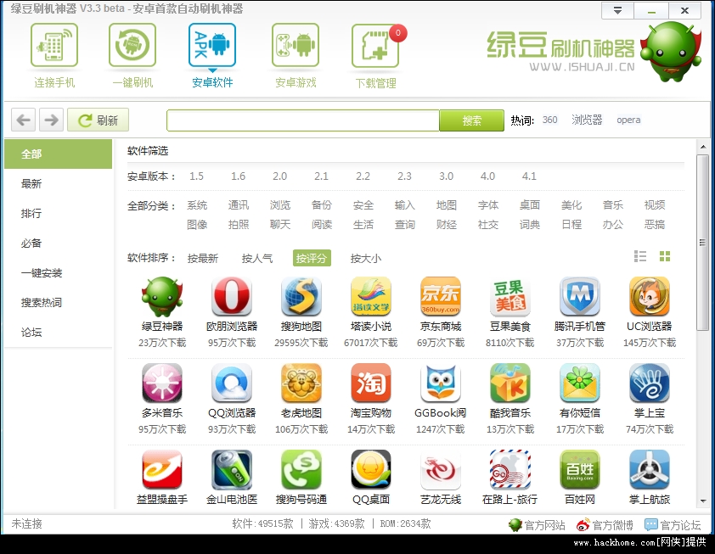The height and width of the screenshot is (554, 715).
Task: Select the 全部 sidebar tab
Action: coord(58,154)
